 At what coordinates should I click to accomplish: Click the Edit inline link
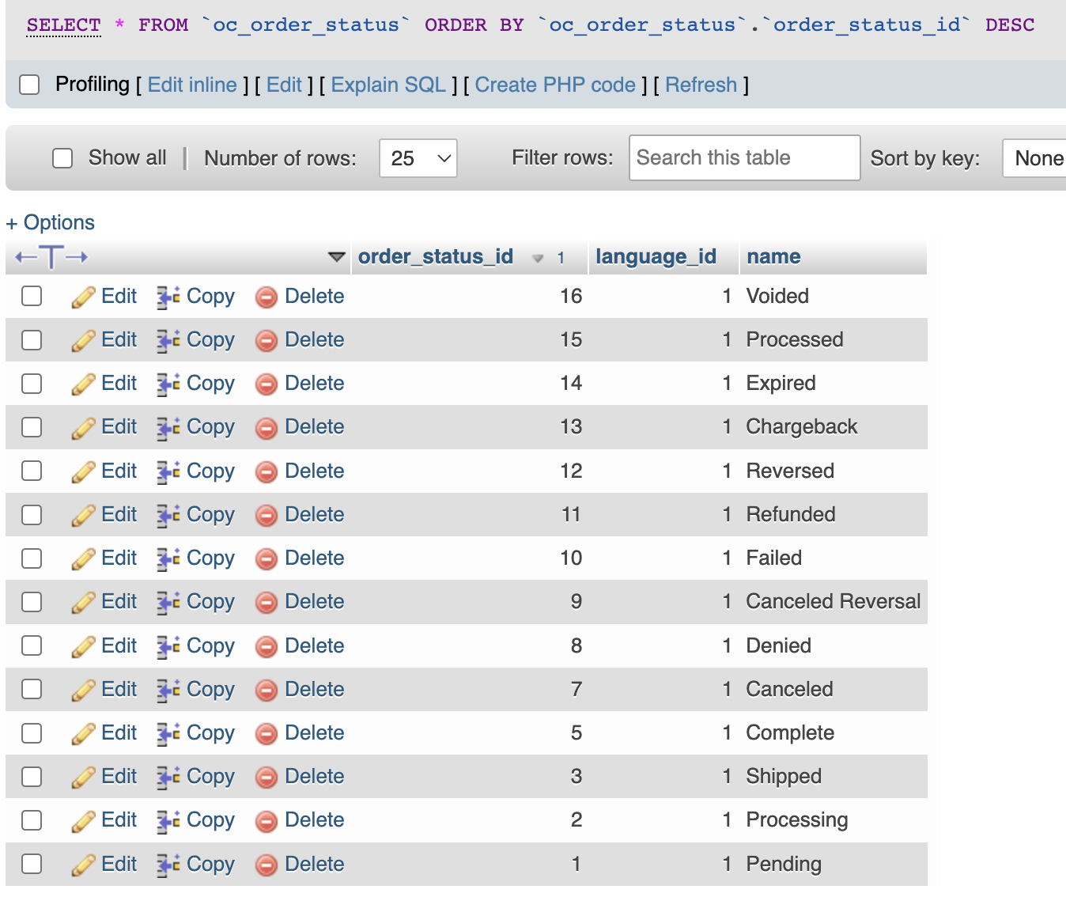[x=192, y=85]
